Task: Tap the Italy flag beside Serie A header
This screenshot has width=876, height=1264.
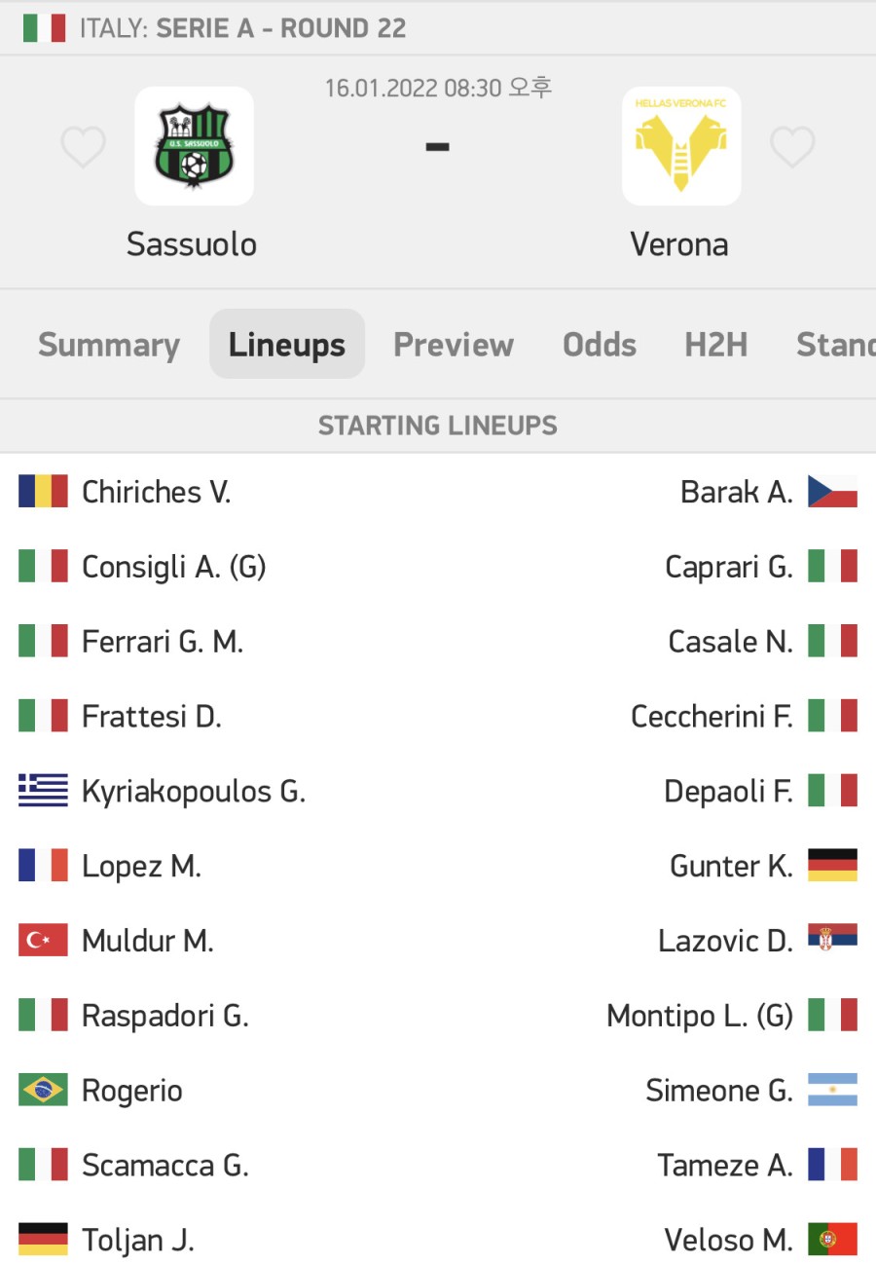Action: pos(44,28)
